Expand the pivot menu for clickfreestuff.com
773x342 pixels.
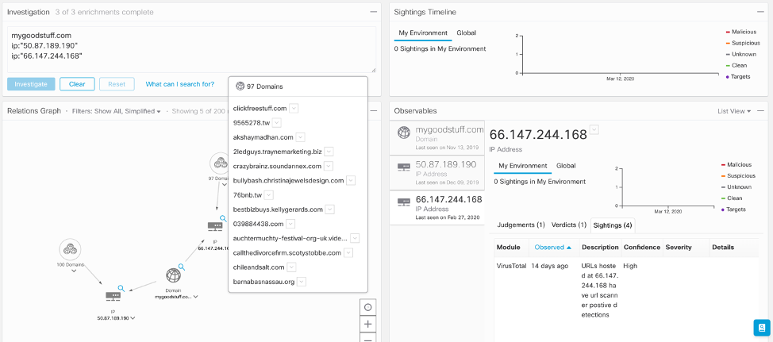tap(294, 108)
